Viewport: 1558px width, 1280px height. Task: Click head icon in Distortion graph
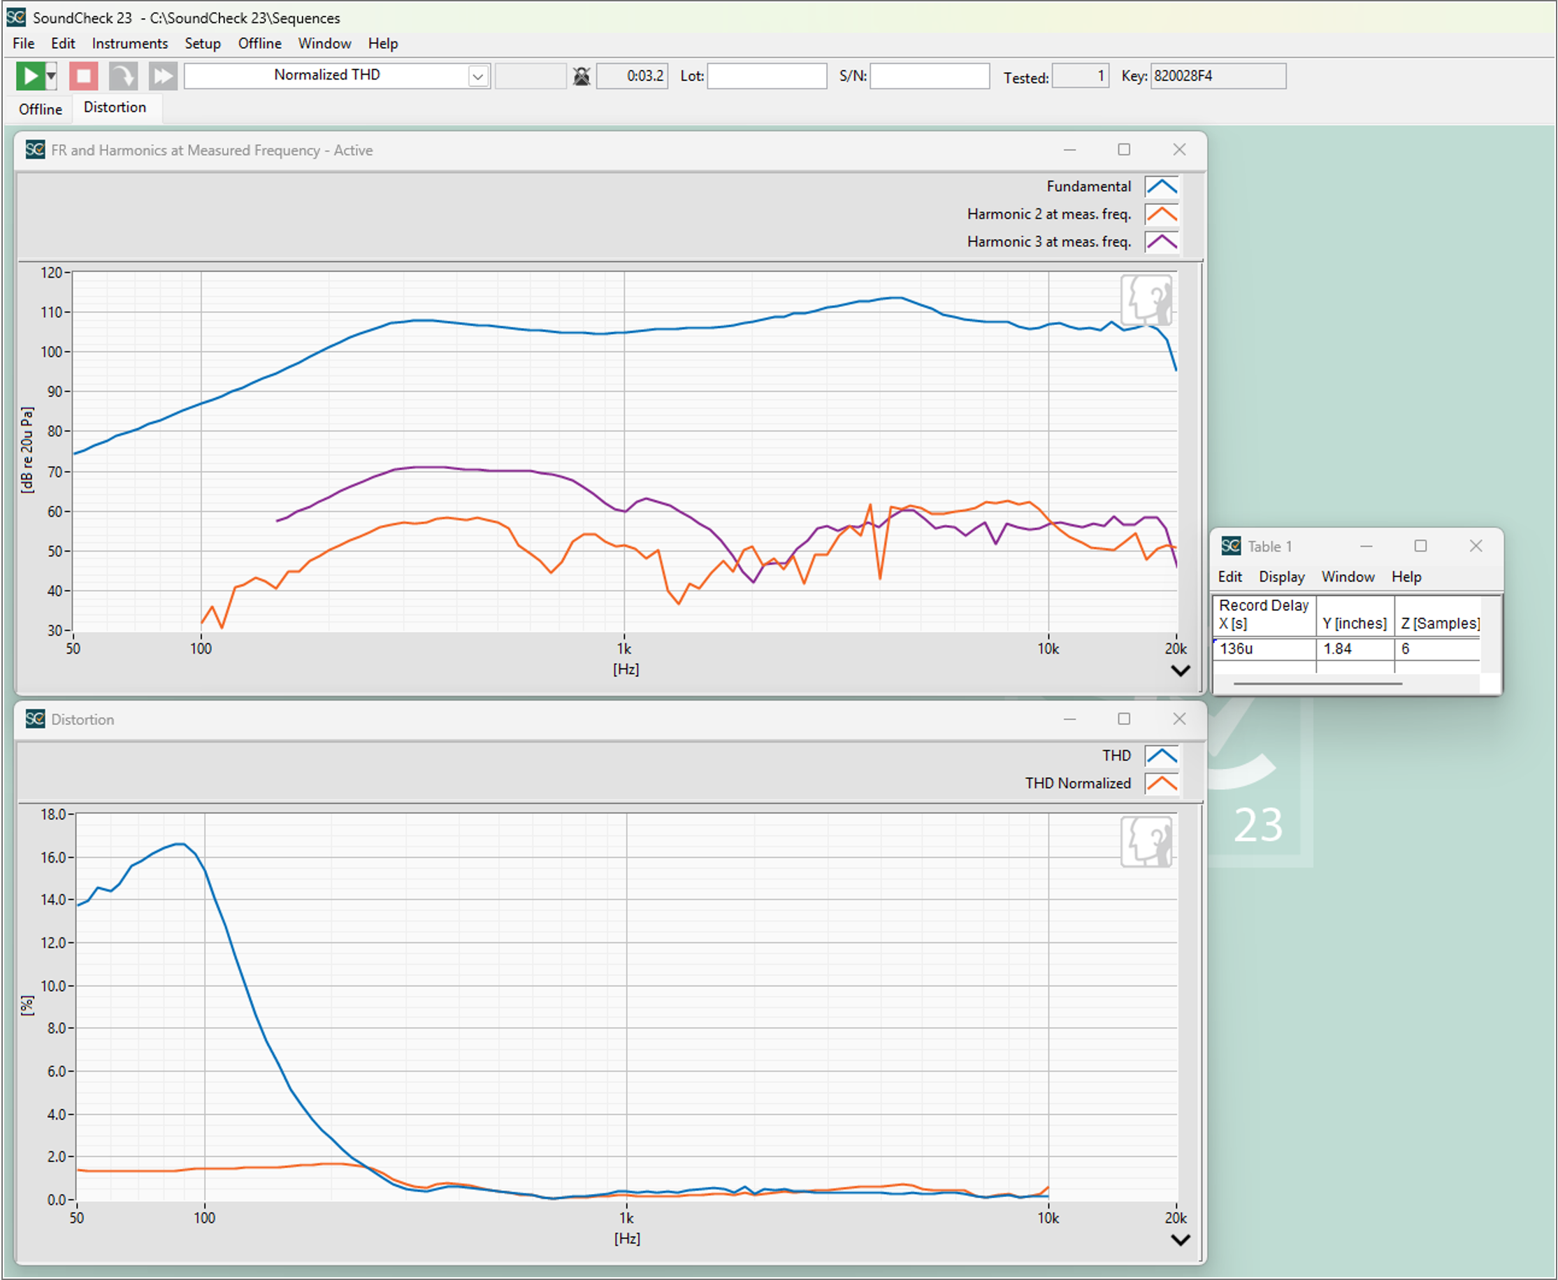pos(1146,841)
